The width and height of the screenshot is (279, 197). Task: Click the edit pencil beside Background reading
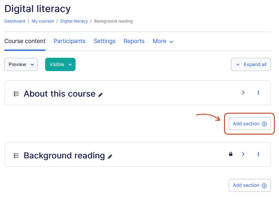coord(110,156)
